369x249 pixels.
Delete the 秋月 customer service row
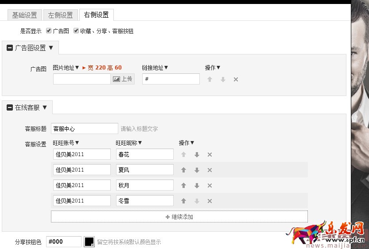click(210, 186)
